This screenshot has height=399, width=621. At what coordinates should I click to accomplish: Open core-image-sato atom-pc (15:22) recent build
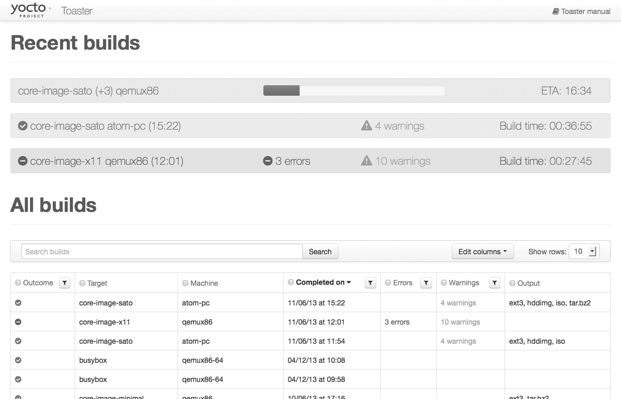tap(105, 126)
